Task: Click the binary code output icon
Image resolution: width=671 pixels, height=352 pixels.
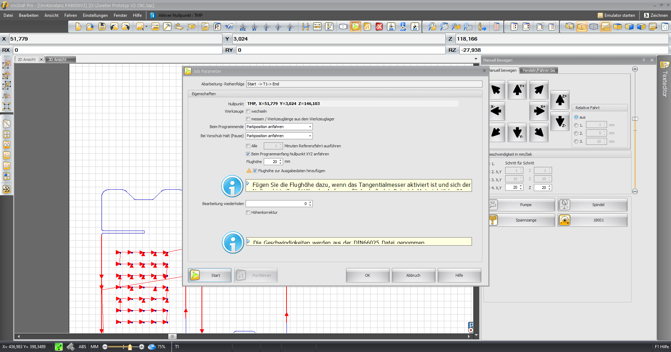Action: (x=653, y=27)
